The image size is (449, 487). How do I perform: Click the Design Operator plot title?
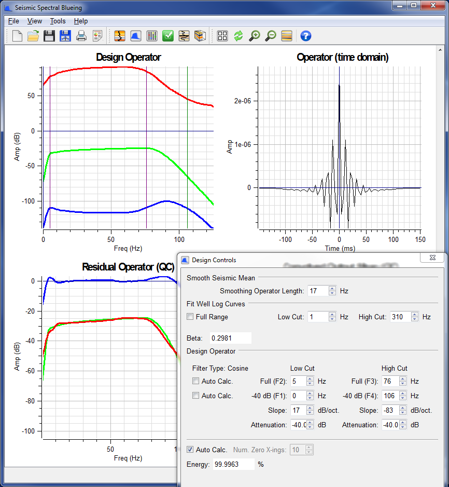click(129, 57)
